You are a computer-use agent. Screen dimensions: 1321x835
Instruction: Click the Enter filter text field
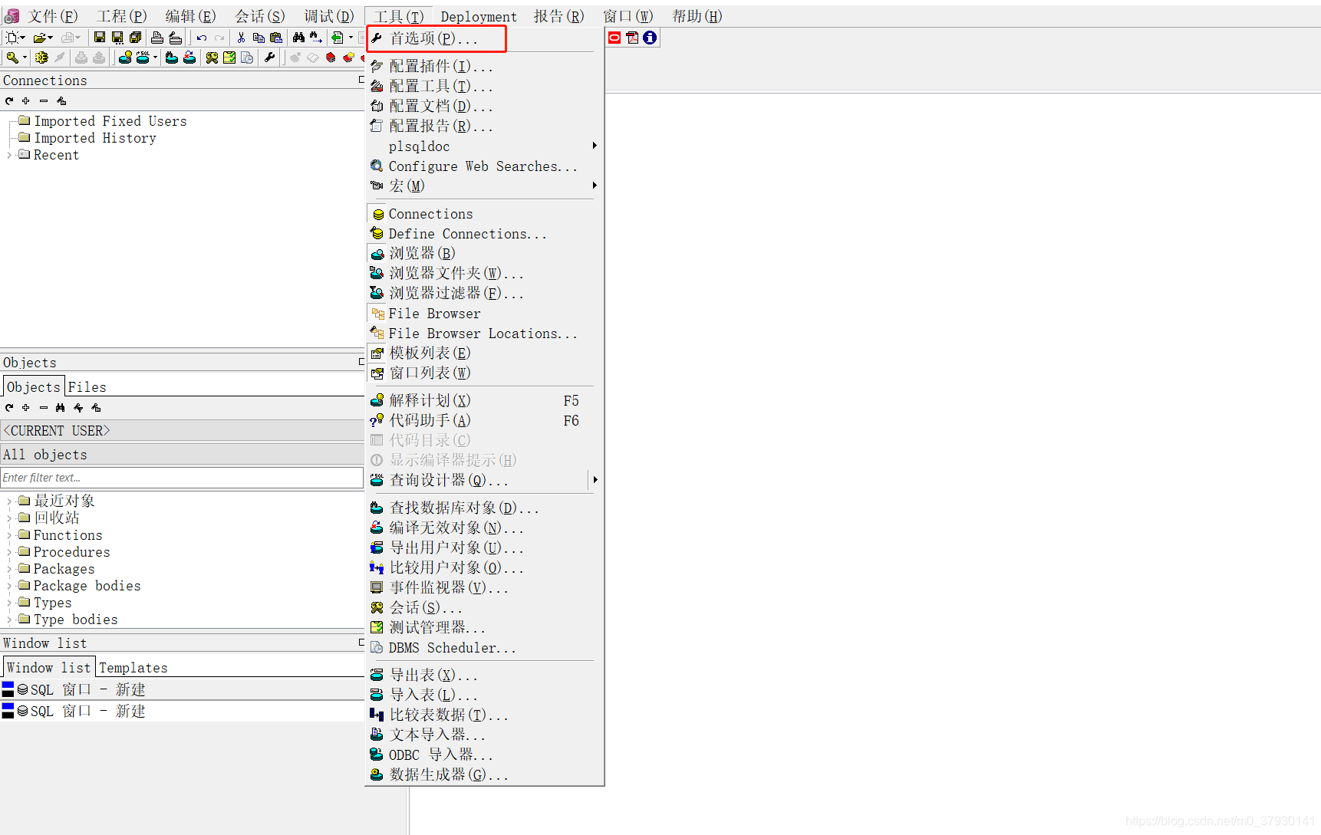pyautogui.click(x=182, y=478)
